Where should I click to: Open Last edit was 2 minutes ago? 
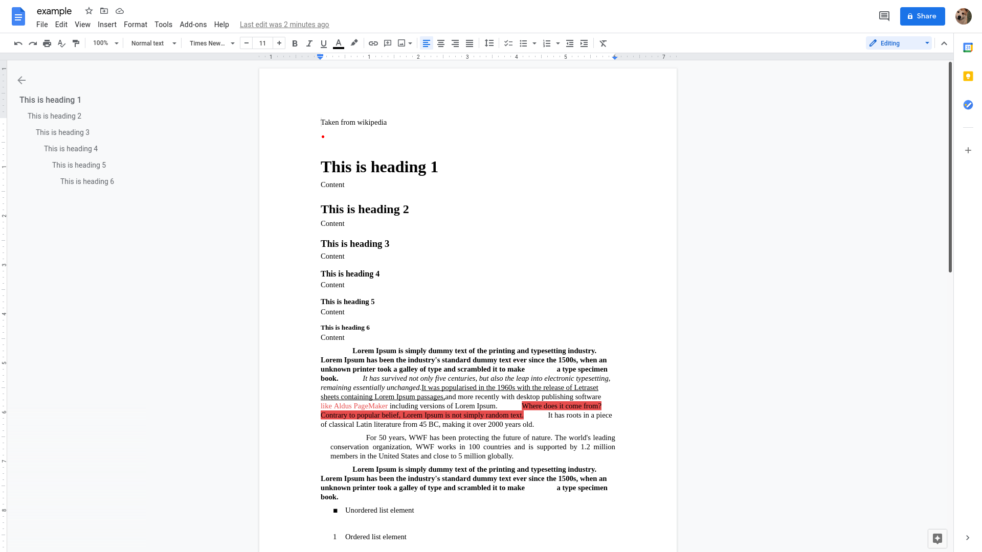tap(284, 25)
